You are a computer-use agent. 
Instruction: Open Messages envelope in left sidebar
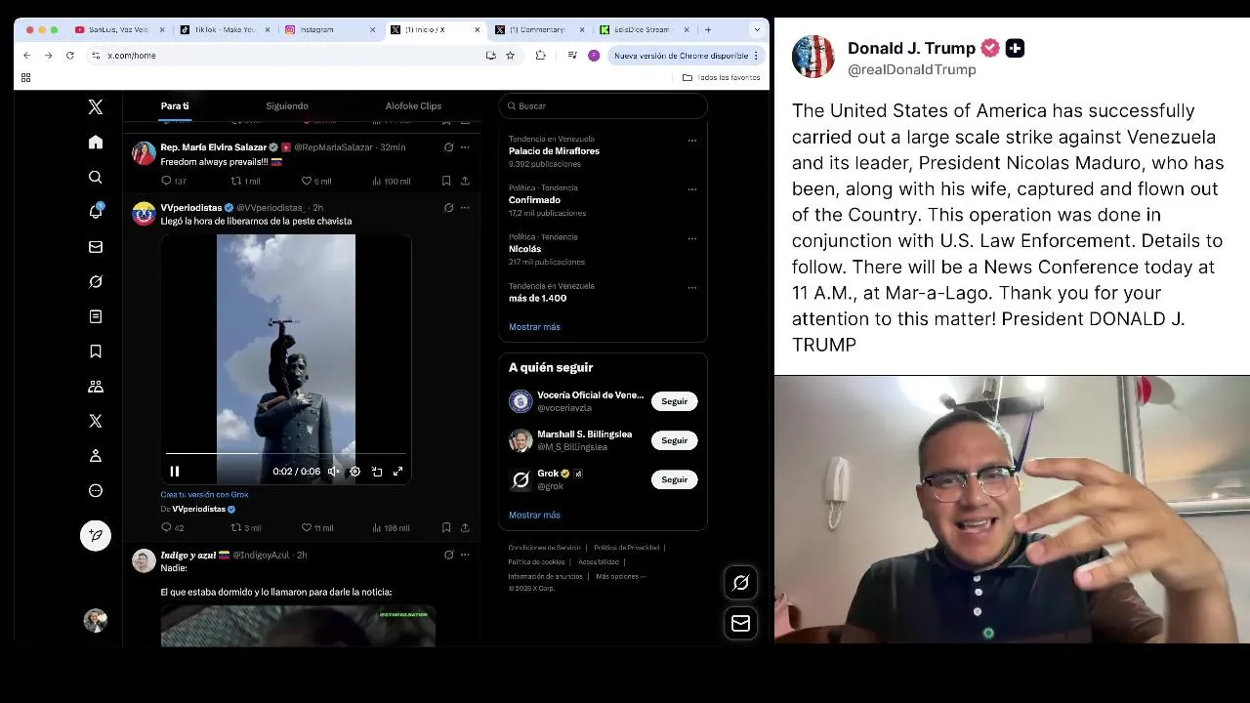pos(96,247)
